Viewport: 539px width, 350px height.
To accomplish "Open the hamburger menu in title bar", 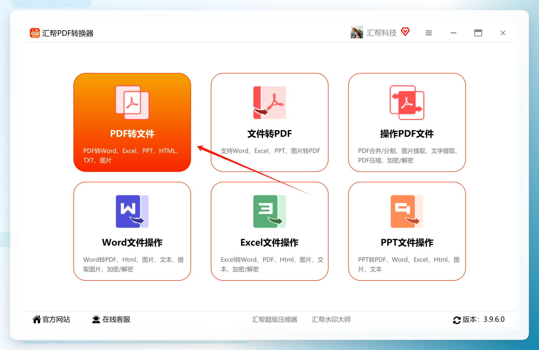I will [x=429, y=33].
